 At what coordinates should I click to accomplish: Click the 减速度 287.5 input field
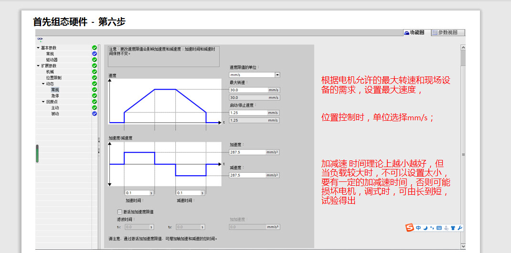tap(254, 175)
